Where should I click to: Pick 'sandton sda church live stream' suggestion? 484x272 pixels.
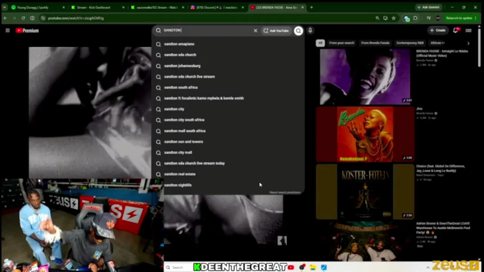[228, 76]
